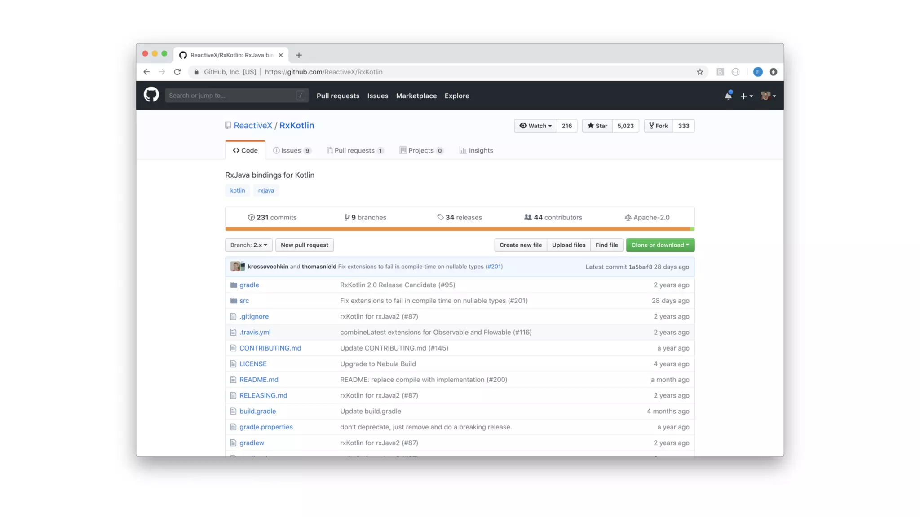Star the RxKotlin repository
This screenshot has height=517, width=920.
[597, 126]
